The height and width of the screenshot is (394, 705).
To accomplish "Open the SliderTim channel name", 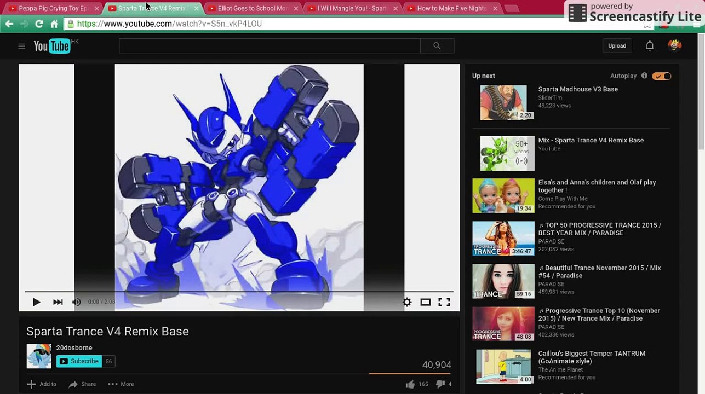I will pyautogui.click(x=550, y=98).
